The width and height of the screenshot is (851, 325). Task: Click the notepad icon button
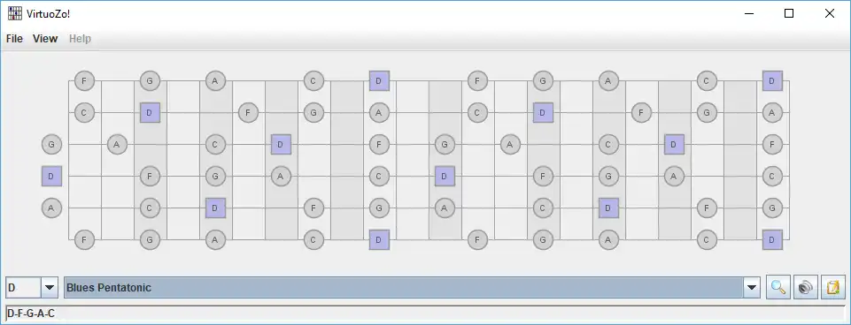pyautogui.click(x=833, y=287)
